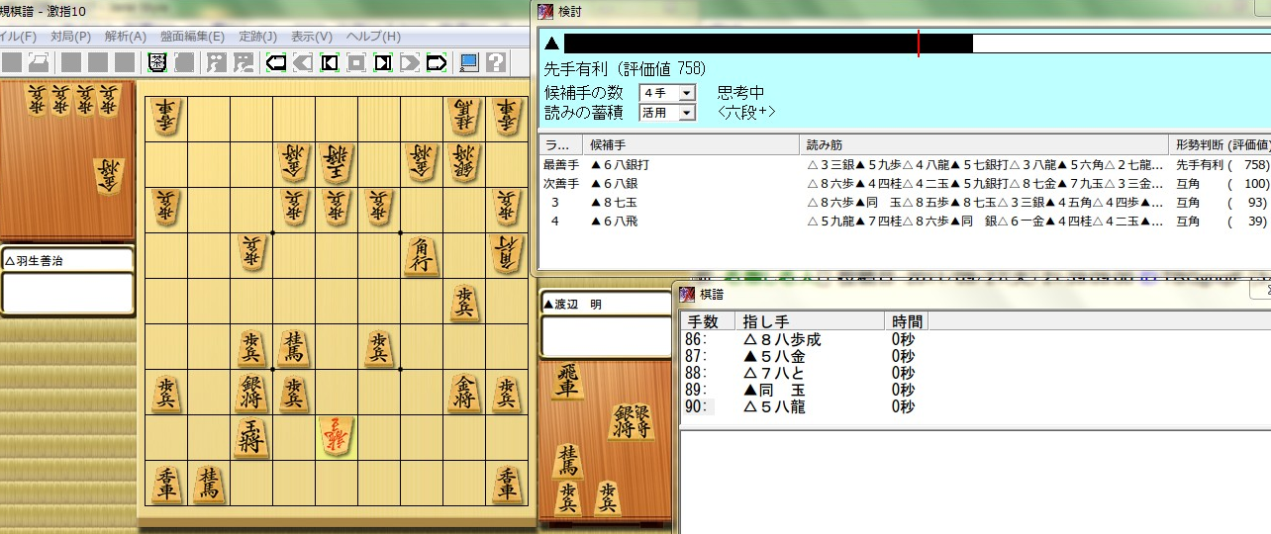Click the first gray player figure toolbar icon

click(x=215, y=63)
